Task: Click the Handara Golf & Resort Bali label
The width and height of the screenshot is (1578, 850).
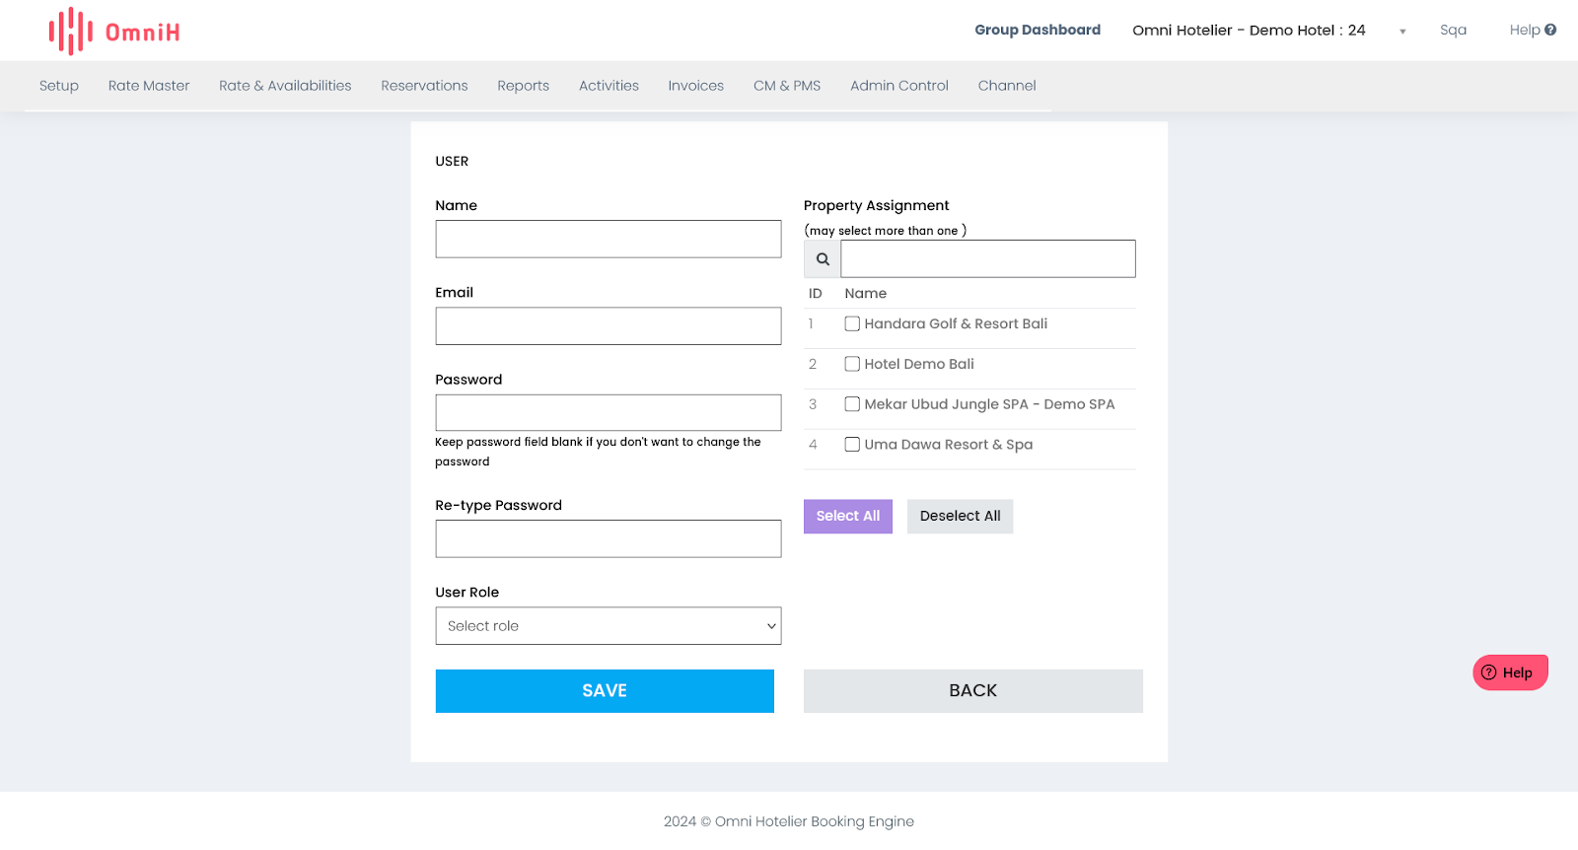Action: 956,323
